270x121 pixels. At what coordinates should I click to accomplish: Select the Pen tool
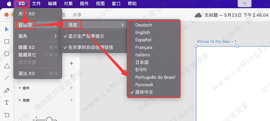7,90
